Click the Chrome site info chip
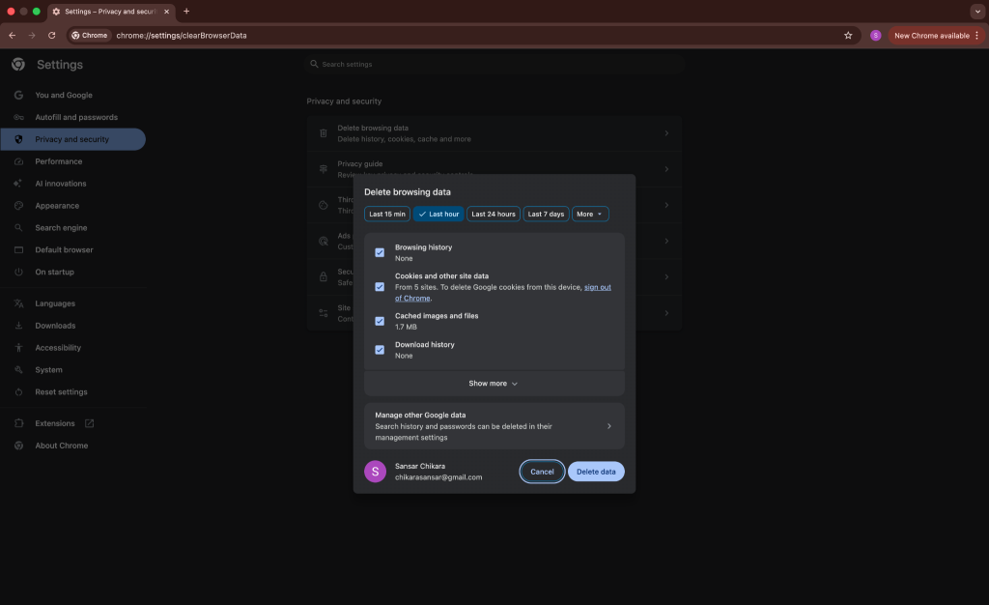The width and height of the screenshot is (989, 605). (x=89, y=35)
